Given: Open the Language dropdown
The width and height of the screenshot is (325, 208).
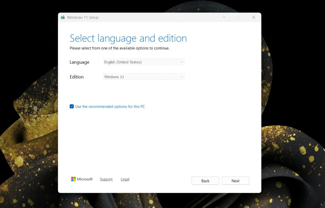Looking at the screenshot, I should [x=144, y=62].
